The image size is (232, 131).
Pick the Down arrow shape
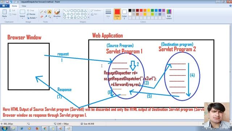(65, 17)
